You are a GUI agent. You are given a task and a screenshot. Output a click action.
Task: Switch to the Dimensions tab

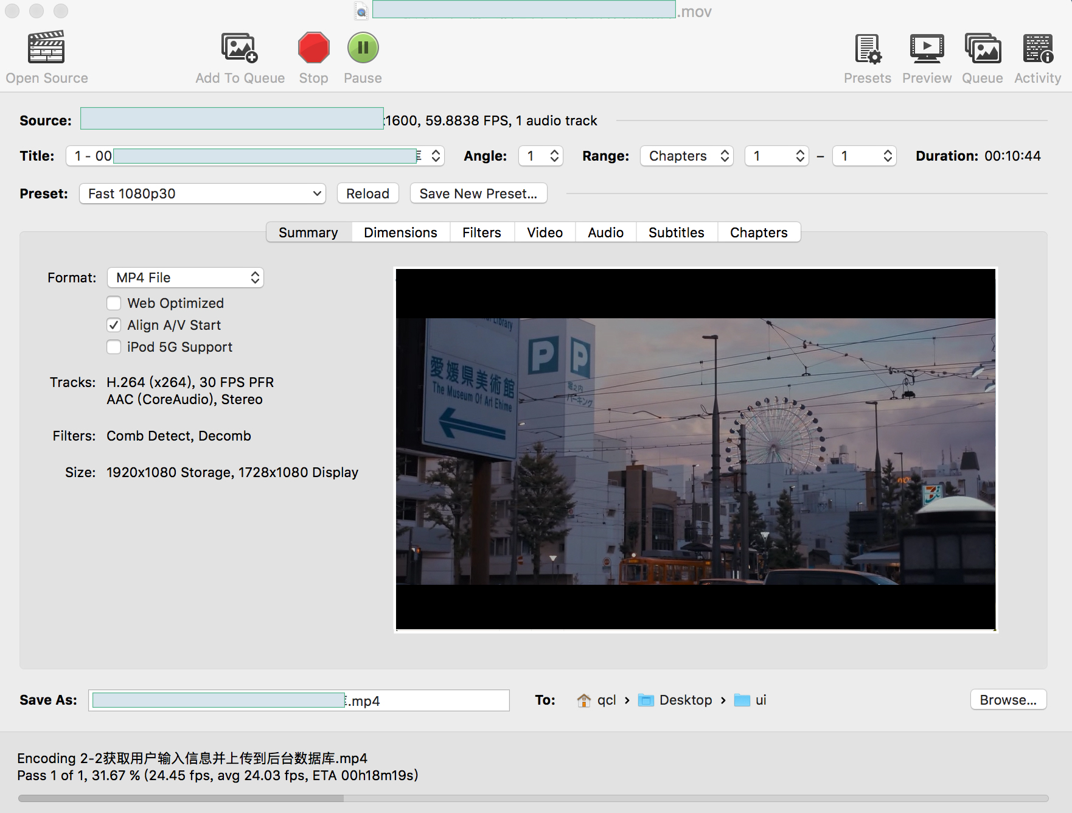click(400, 232)
